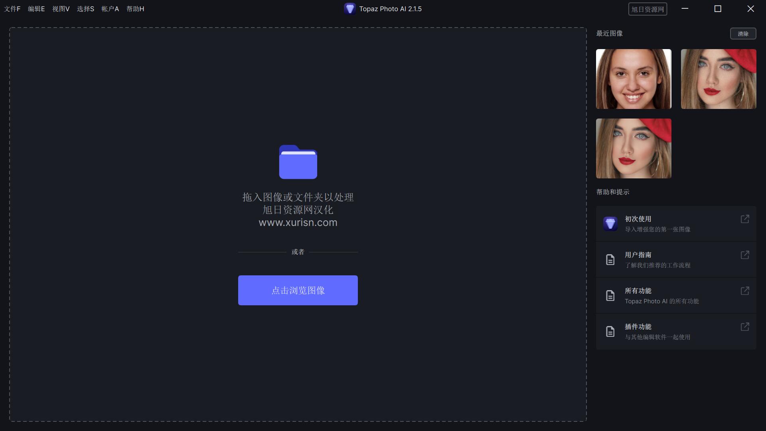
Task: Open the 插件功能 external link arrow
Action: coord(745,327)
